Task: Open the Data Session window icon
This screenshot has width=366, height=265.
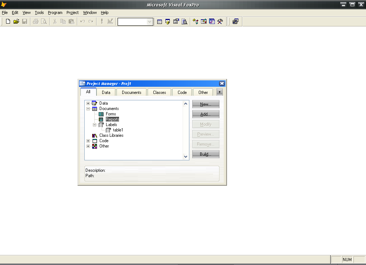Action: [168, 22]
